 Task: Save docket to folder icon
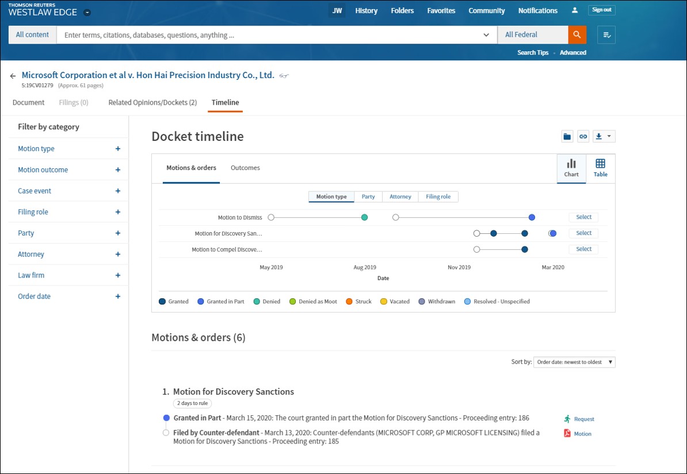click(x=567, y=137)
